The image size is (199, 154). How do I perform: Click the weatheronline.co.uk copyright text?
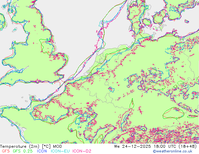[x=173, y=151]
